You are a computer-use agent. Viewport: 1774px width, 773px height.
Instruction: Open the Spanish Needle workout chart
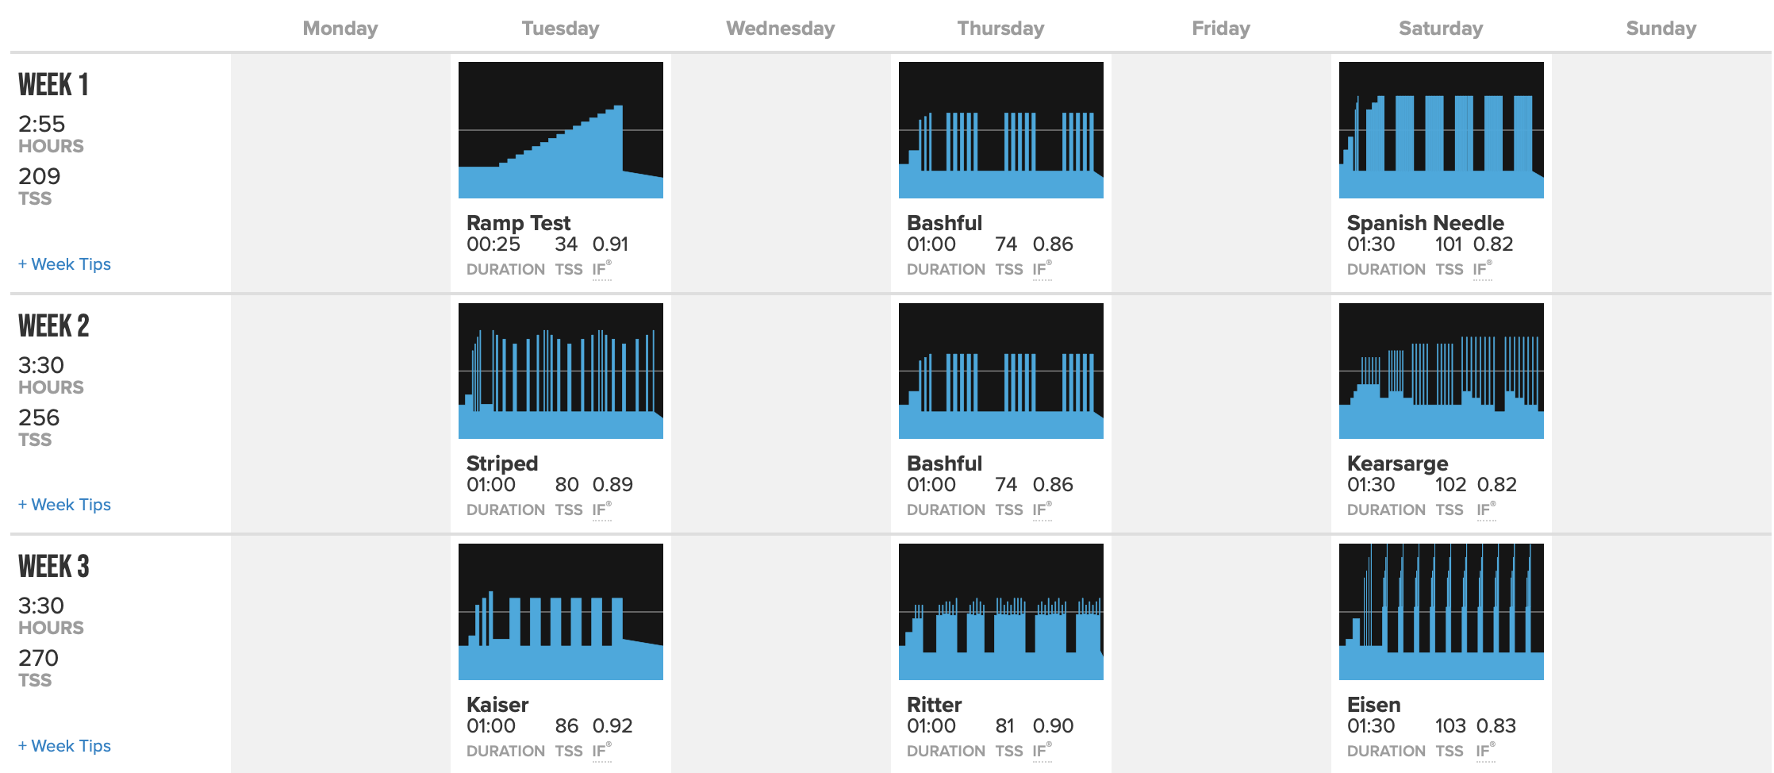[x=1441, y=130]
